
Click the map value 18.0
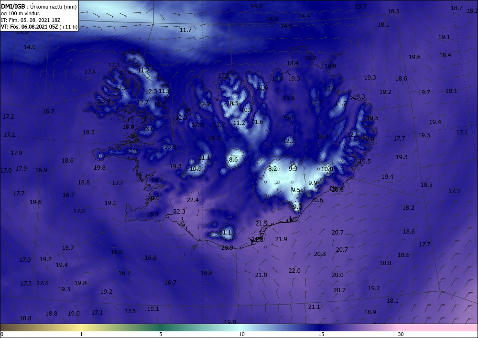click(x=128, y=126)
